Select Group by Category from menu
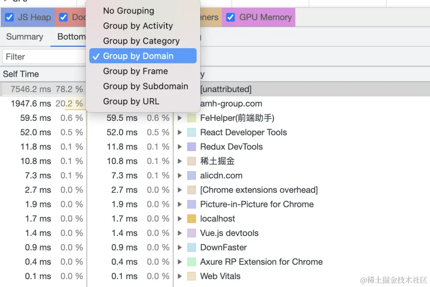The height and width of the screenshot is (287, 430). 141,41
